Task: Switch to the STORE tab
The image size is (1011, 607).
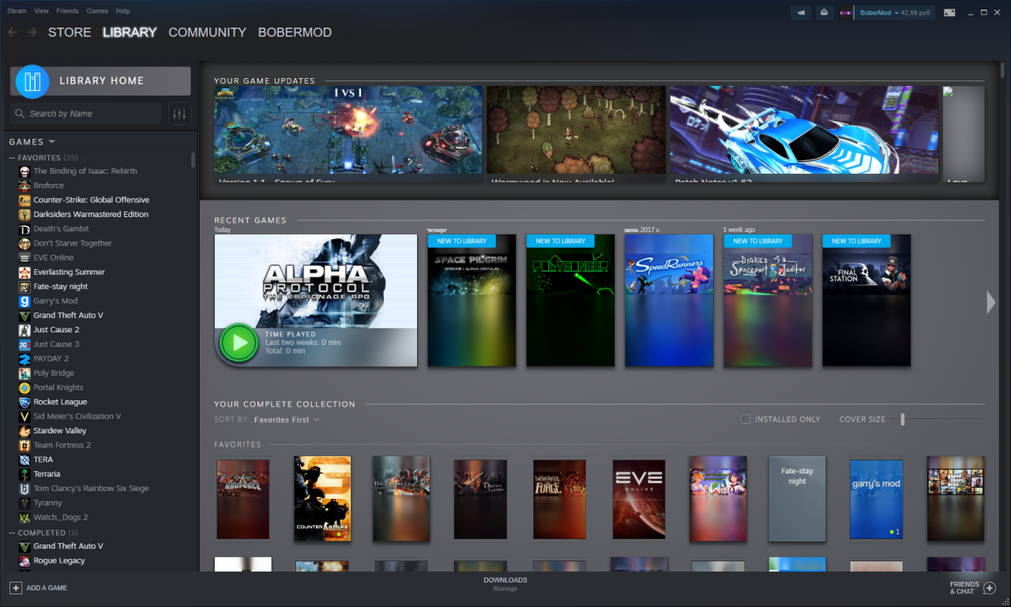Action: click(x=70, y=32)
